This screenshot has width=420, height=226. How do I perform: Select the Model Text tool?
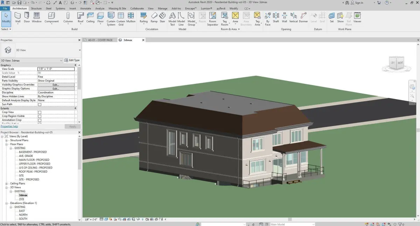172,19
